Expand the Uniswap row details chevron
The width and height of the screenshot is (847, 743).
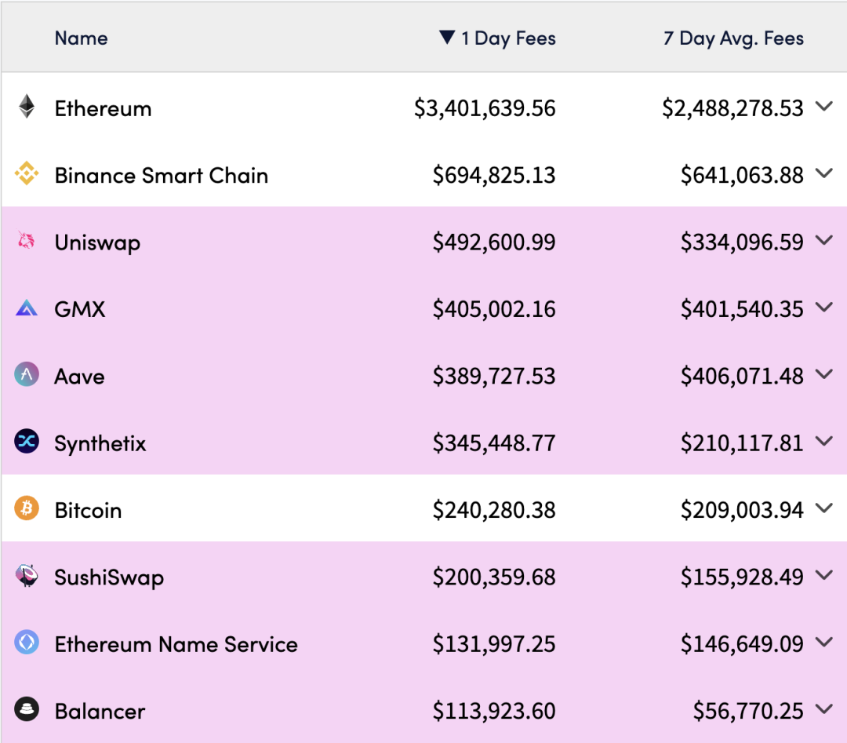[823, 241]
